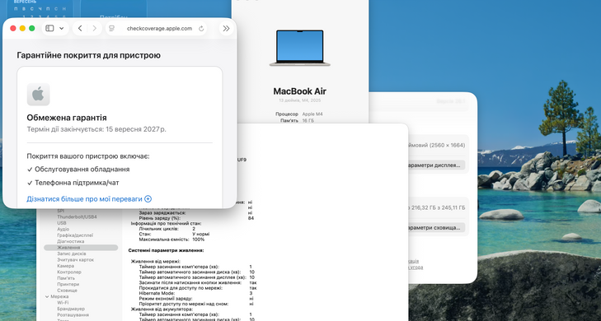Select Зчитувач карток in the sidebar

75,260
